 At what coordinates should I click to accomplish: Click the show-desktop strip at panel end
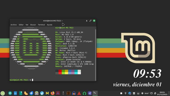(x=169, y=93)
